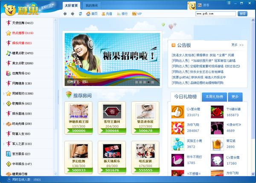Open room 500678 with 127/300 users
The image size is (256, 183).
point(145,118)
